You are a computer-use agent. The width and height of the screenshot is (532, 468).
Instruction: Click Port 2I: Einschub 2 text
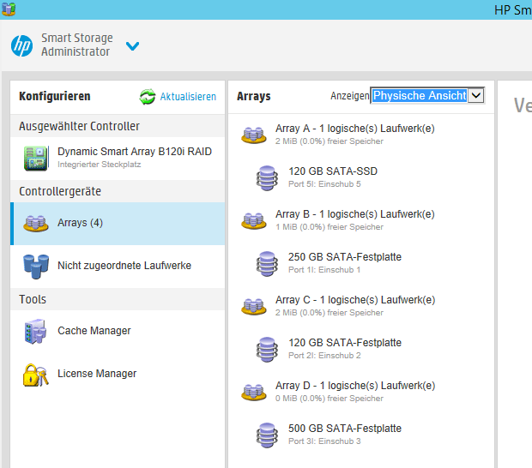[324, 356]
